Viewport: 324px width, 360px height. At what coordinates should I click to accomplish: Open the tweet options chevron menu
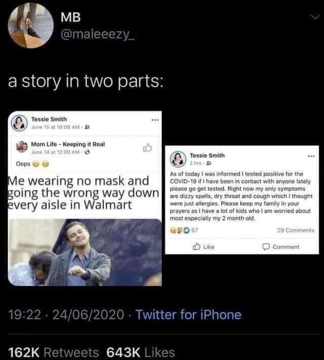313,19
